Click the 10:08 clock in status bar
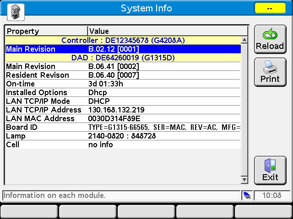 (272, 196)
